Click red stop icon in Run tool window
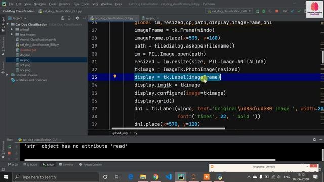Viewport: 324px width, 182px height. (9, 153)
